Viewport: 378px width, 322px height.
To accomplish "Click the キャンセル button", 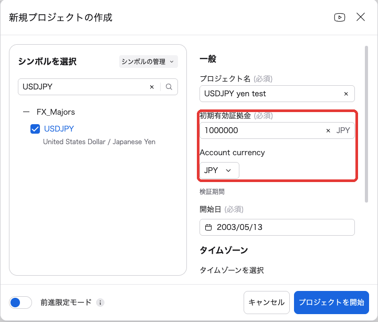I will [266, 303].
